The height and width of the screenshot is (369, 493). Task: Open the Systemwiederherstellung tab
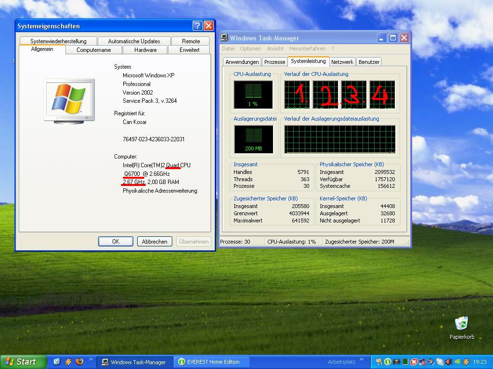58,41
